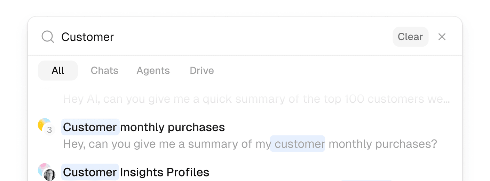Focus the search field containing Customer
Screen dimensions: 490x181
[x=223, y=37]
